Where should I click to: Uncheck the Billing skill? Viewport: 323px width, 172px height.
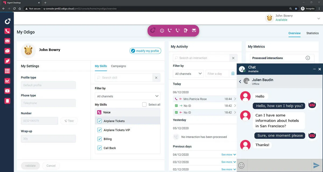click(100, 139)
